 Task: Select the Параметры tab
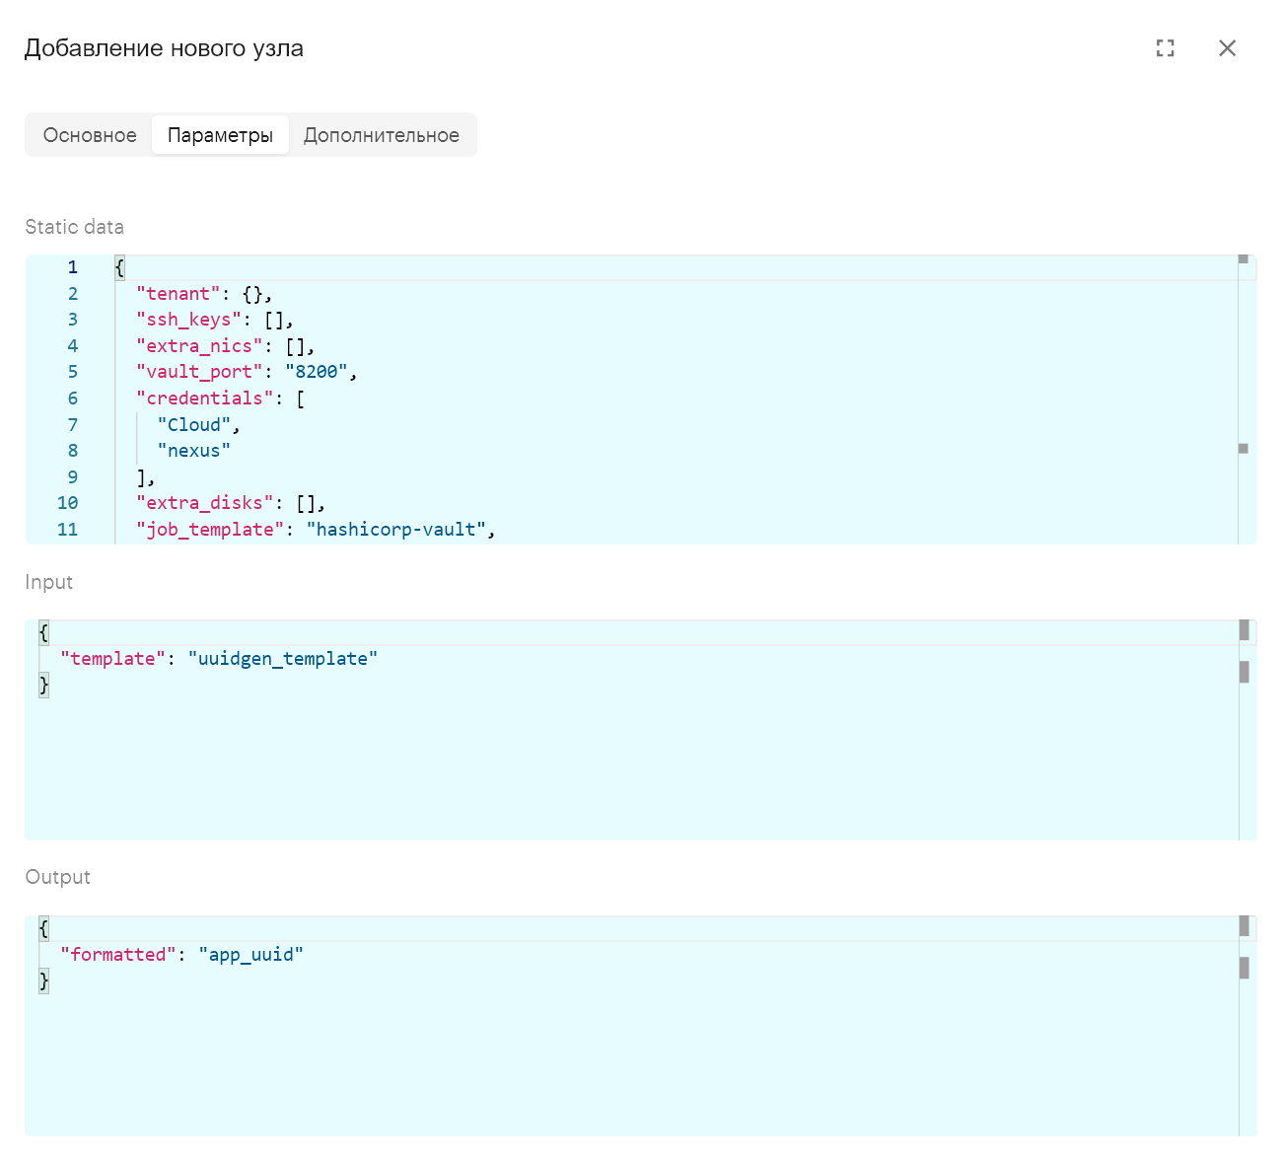220,135
